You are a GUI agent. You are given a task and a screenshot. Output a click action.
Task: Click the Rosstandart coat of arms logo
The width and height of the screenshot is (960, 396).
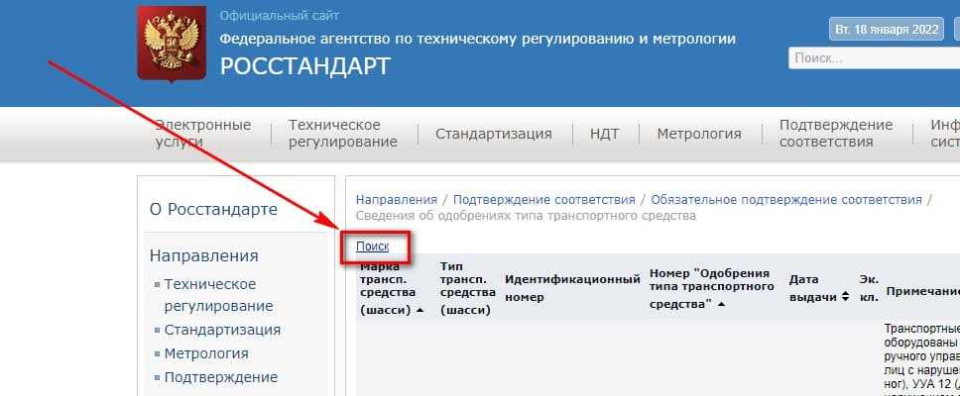pyautogui.click(x=165, y=43)
